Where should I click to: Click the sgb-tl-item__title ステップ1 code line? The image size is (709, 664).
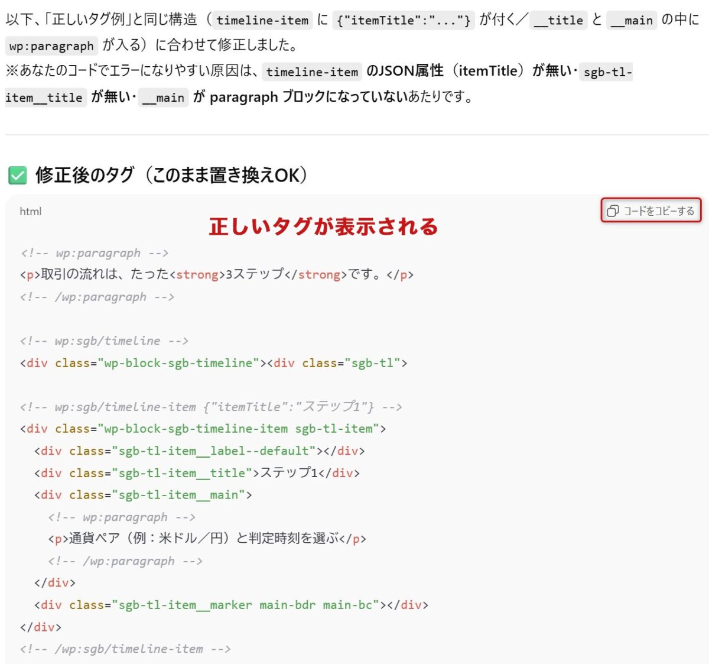click(196, 473)
